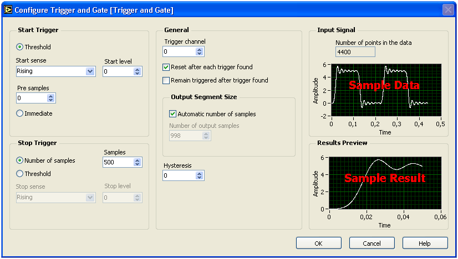
Task: Select Immediate start trigger option
Action: coord(19,113)
